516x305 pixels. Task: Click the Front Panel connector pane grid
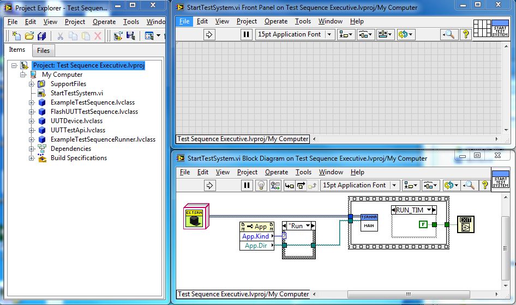coord(482,28)
